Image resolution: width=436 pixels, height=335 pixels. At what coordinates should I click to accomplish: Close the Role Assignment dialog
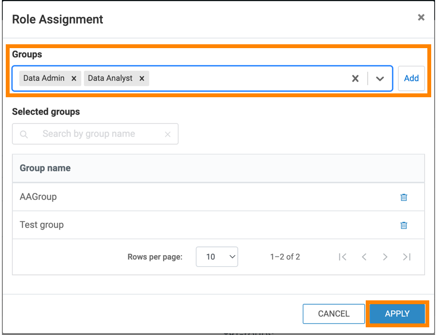pyautogui.click(x=421, y=18)
